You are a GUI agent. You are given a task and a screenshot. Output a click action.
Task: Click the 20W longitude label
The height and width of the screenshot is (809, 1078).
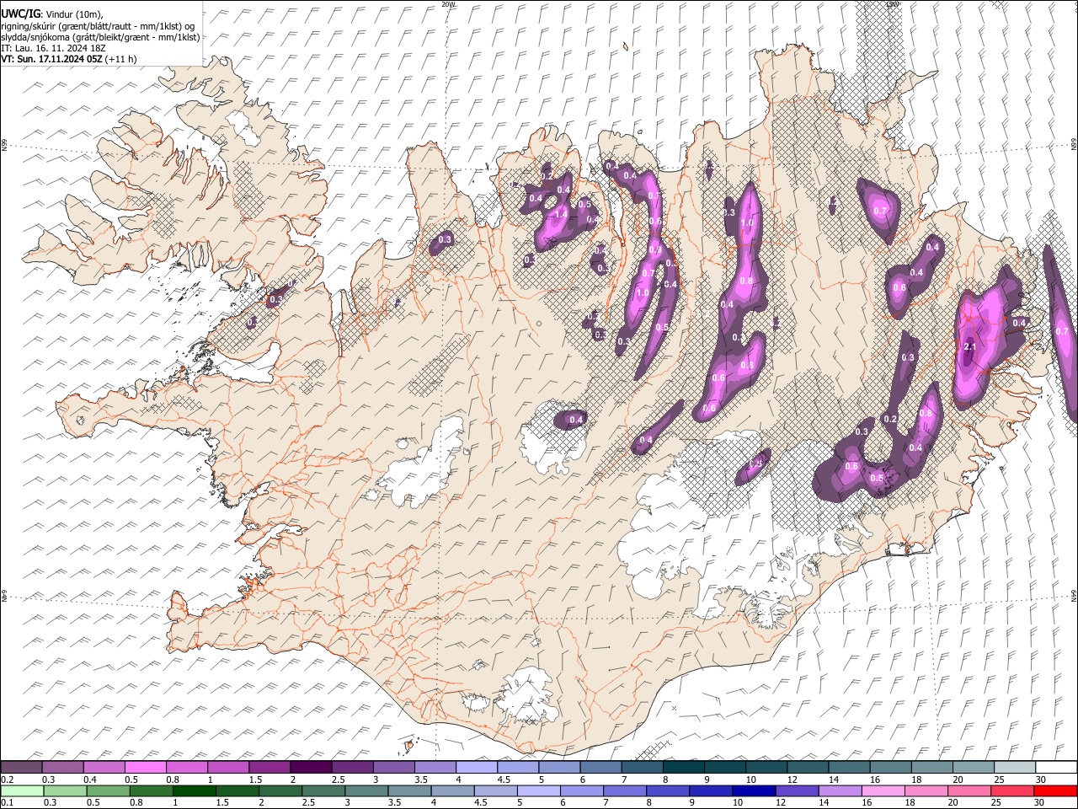(448, 4)
